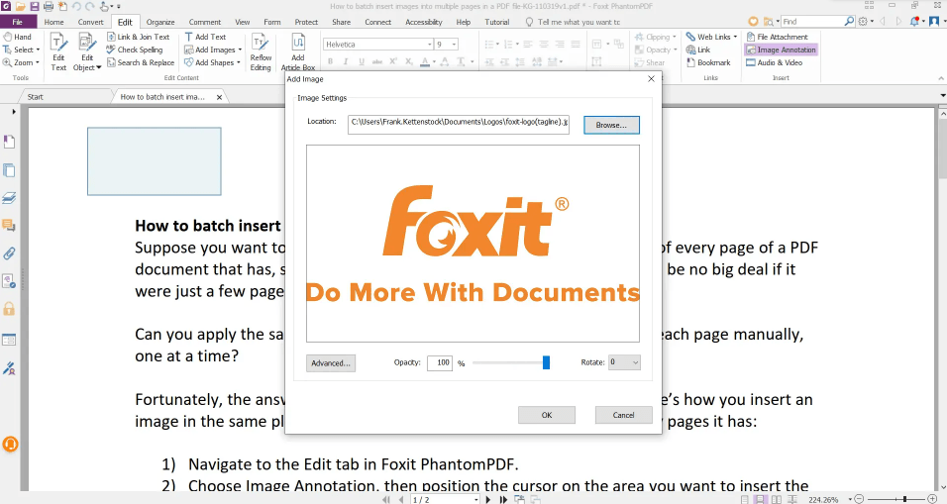Open the Reflow Editing tool
Viewport: 947px width, 504px height.
[x=261, y=51]
